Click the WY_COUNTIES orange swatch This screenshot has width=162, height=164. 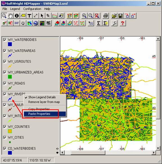(x=10, y=131)
